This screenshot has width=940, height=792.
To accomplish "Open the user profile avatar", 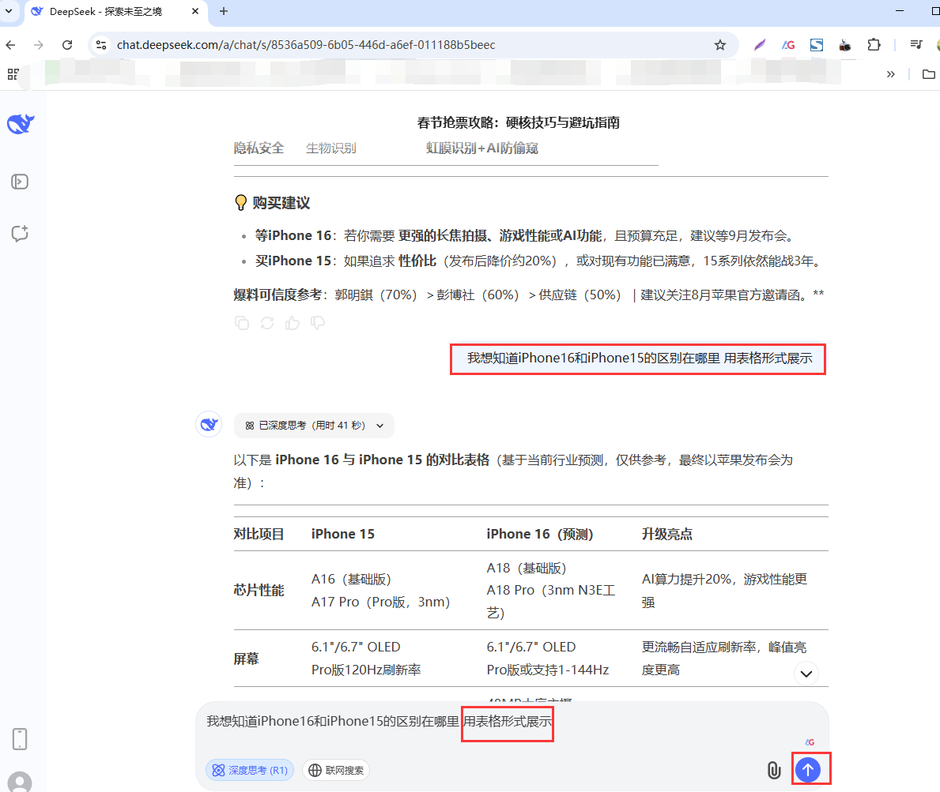I will click(x=20, y=782).
